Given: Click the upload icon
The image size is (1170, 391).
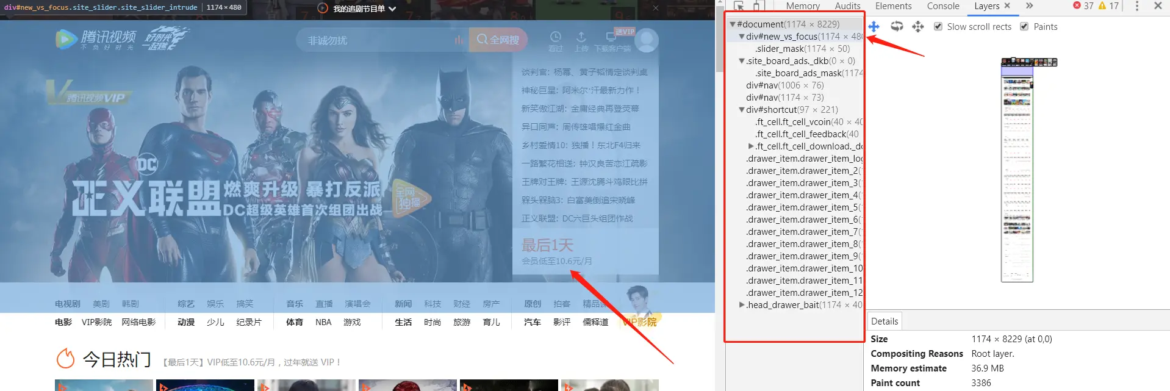Looking at the screenshot, I should coord(581,37).
